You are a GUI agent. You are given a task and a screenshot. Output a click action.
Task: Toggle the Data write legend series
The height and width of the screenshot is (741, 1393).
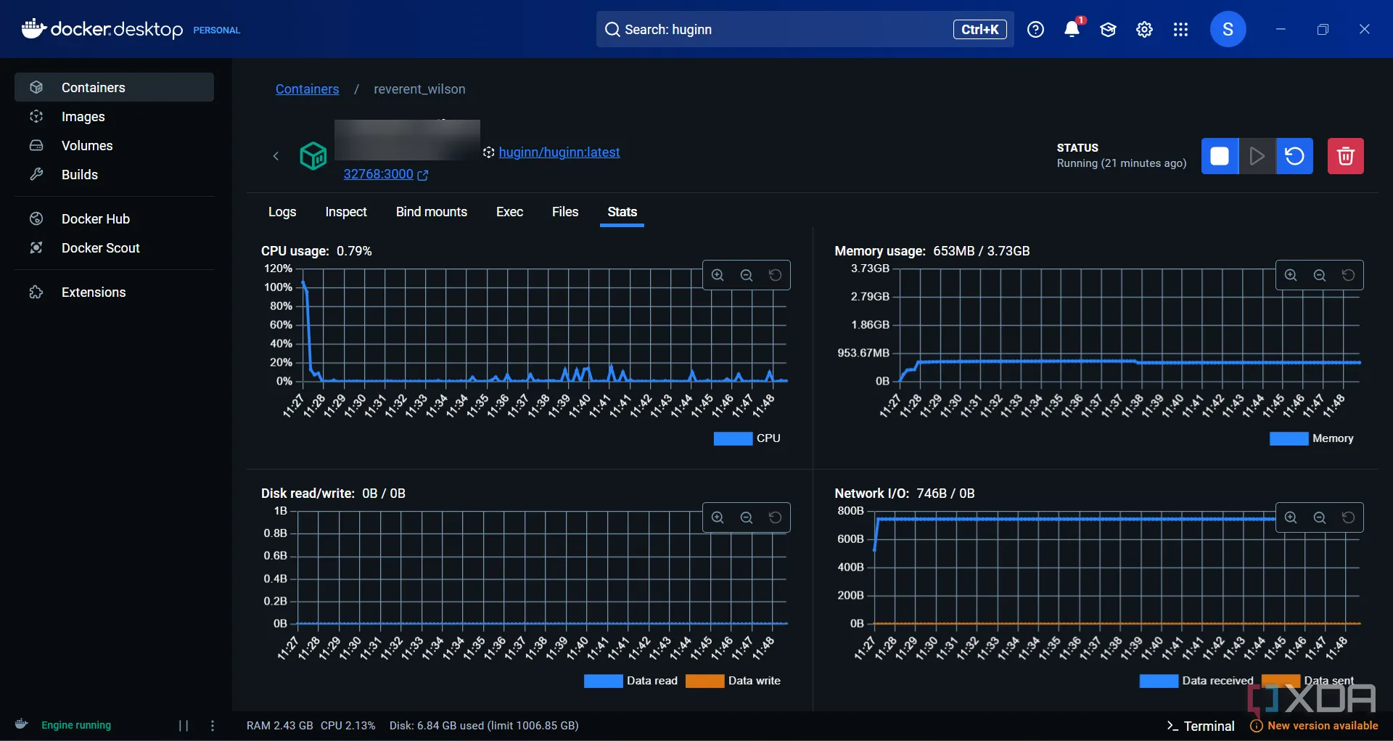coord(733,681)
